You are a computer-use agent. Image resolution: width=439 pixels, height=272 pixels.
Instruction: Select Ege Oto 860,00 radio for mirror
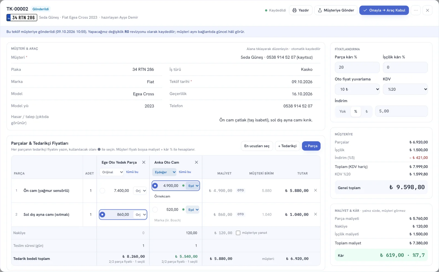tap(102, 215)
